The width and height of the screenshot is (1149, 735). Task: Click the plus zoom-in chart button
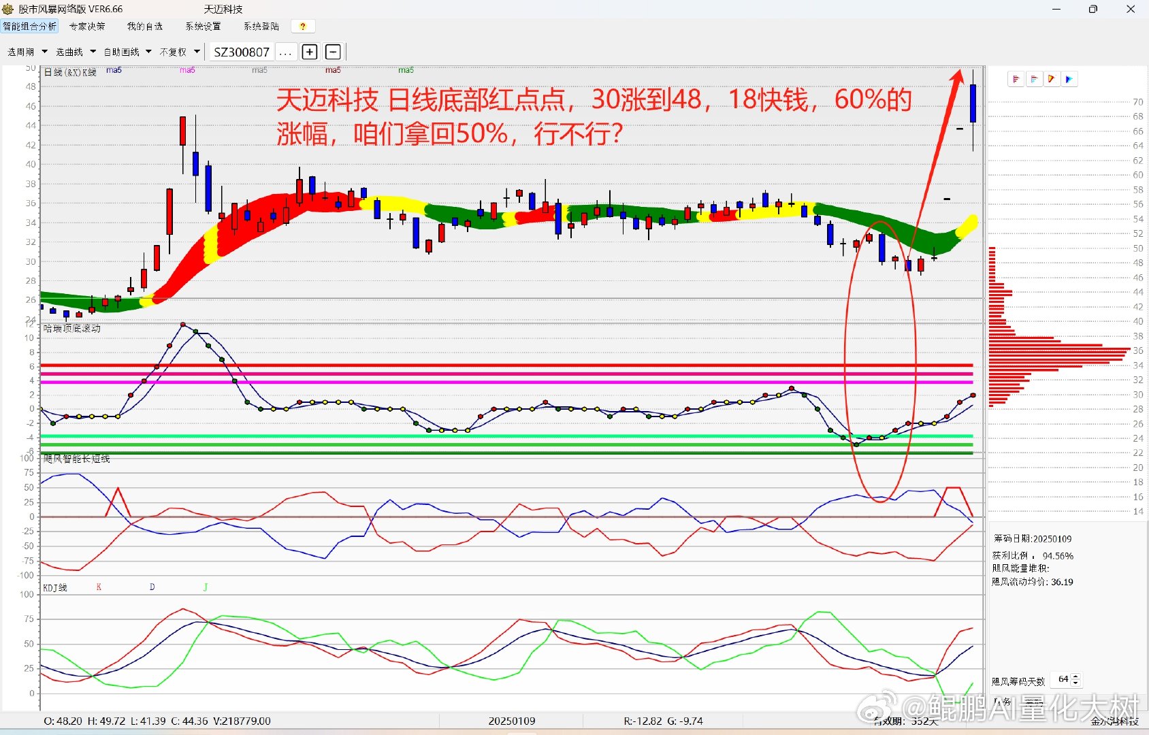pyautogui.click(x=310, y=52)
